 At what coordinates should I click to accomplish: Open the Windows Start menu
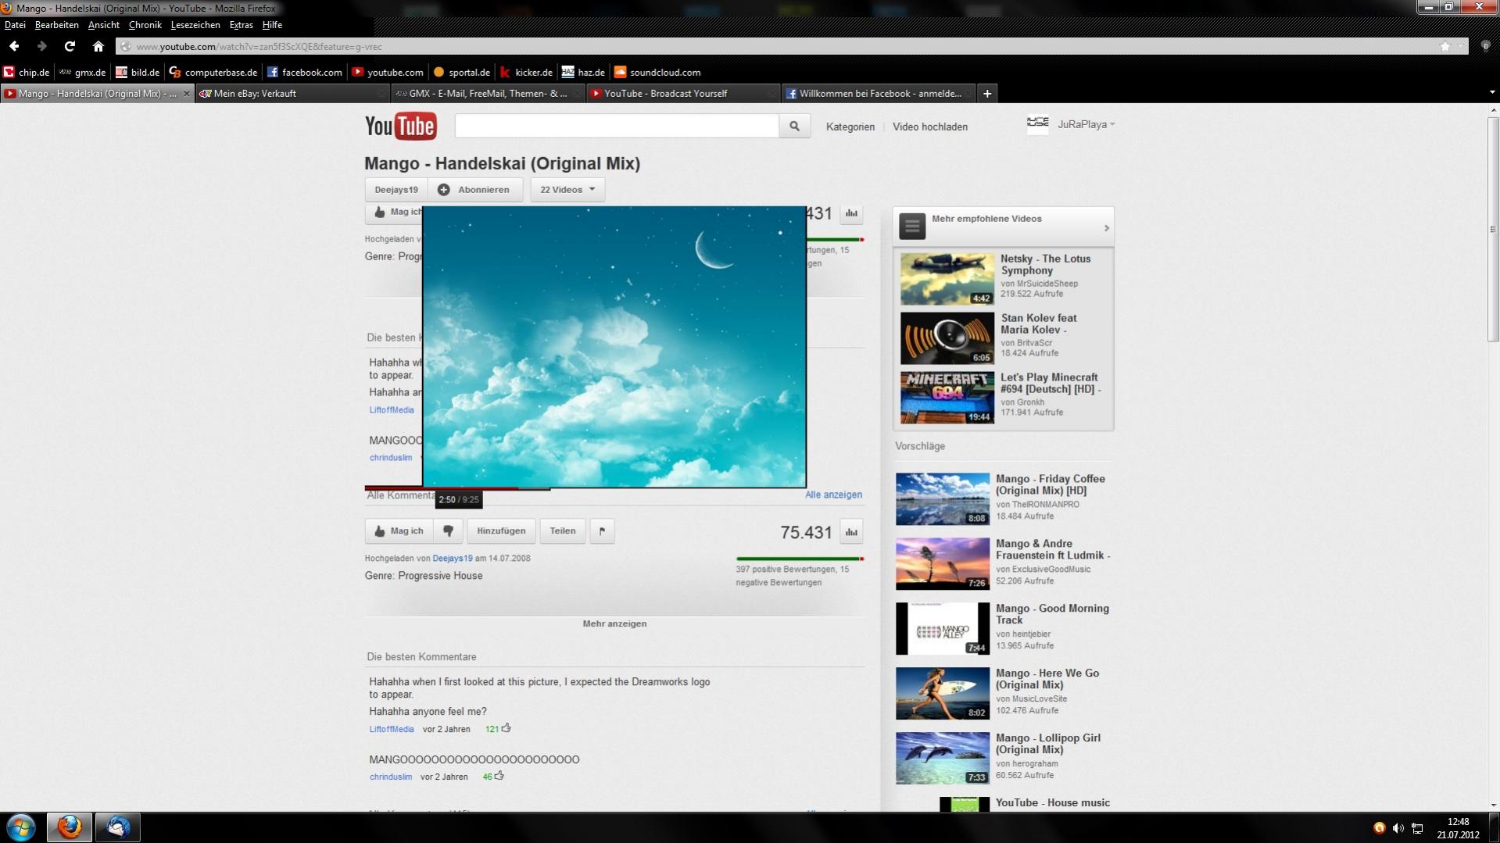coord(21,827)
